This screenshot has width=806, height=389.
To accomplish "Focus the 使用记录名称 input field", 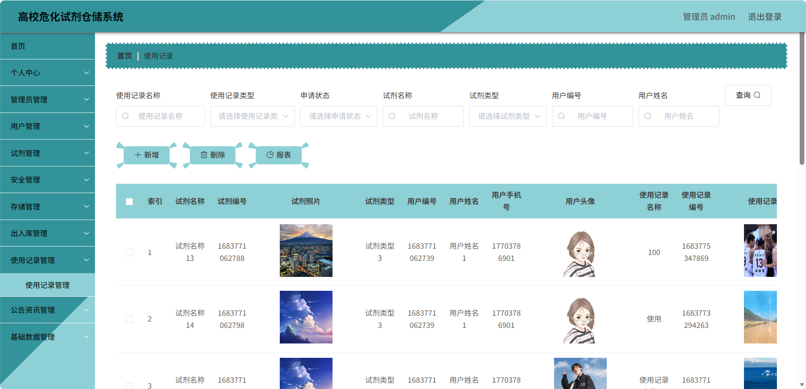I will pyautogui.click(x=160, y=116).
